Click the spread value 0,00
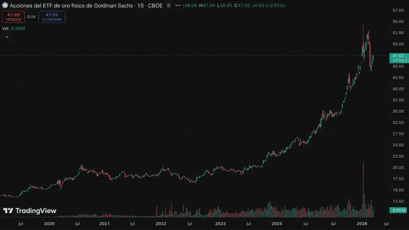This screenshot has height=230, width=409. pyautogui.click(x=31, y=17)
